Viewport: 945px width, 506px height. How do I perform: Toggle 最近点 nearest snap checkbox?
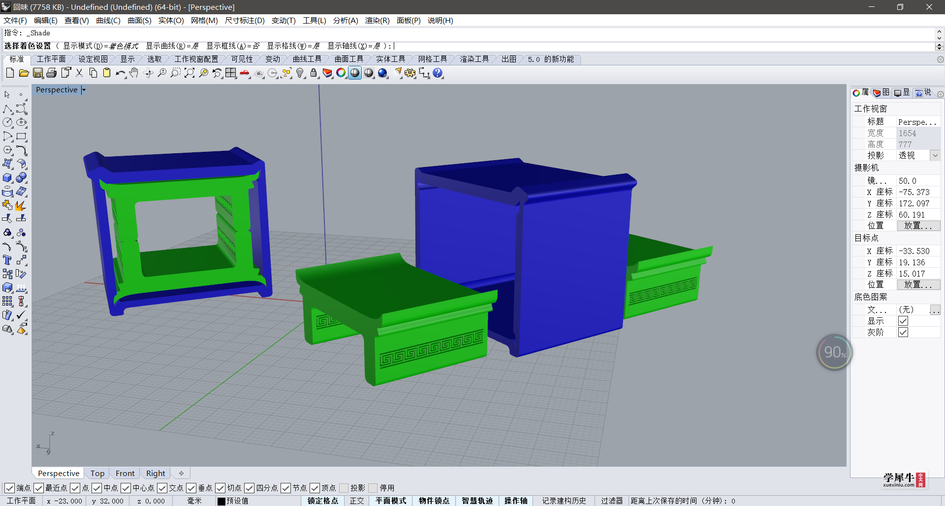click(x=38, y=488)
